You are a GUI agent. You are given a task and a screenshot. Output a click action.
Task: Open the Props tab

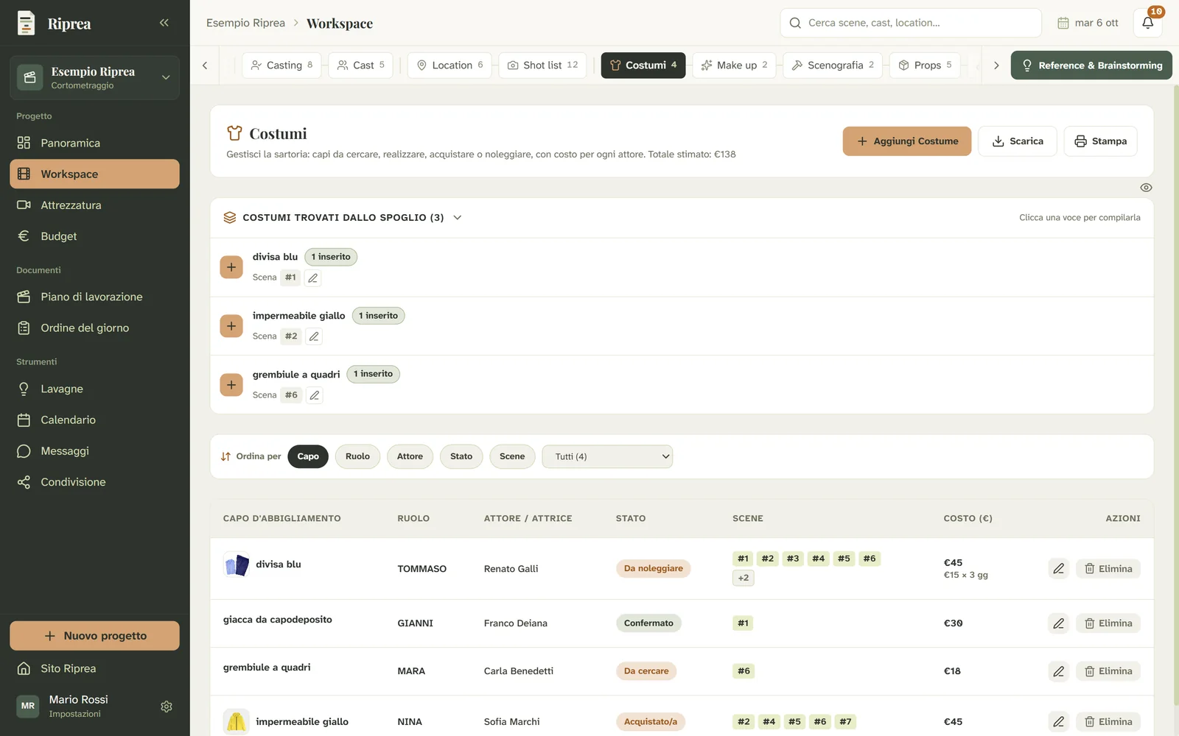(x=925, y=66)
